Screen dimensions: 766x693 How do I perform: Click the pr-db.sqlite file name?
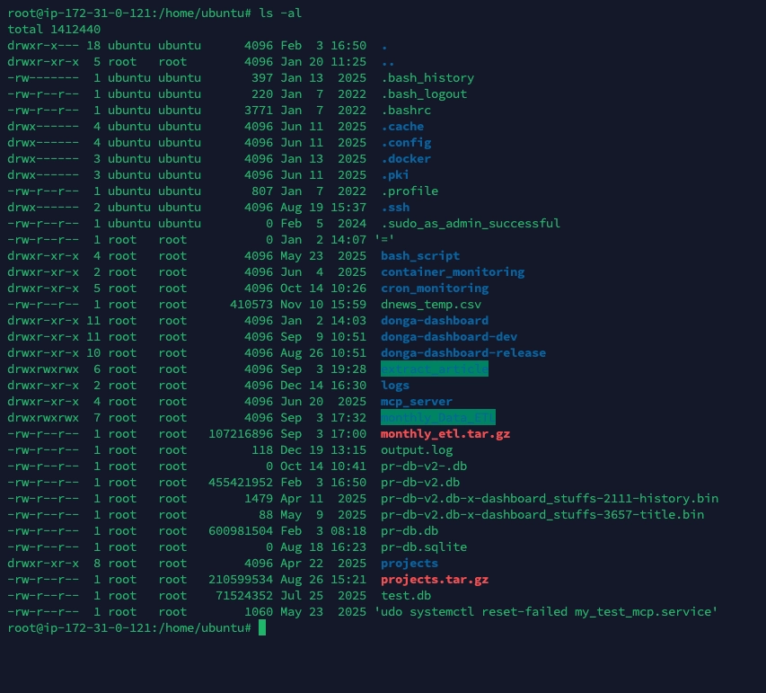[424, 546]
